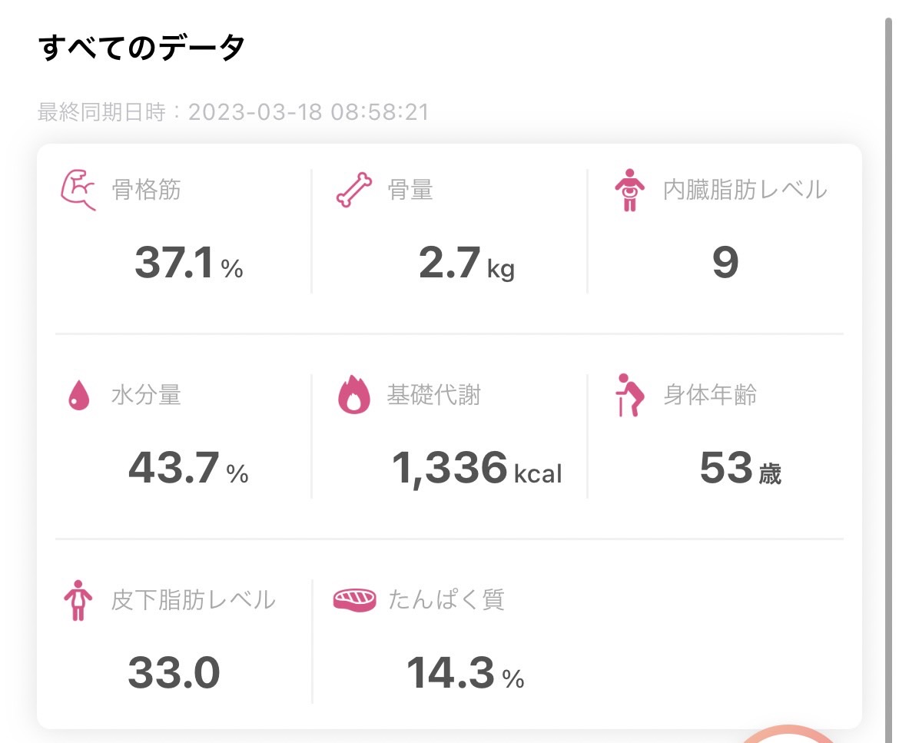Tap the visceral fat level person icon
The height and width of the screenshot is (743, 899).
point(629,190)
